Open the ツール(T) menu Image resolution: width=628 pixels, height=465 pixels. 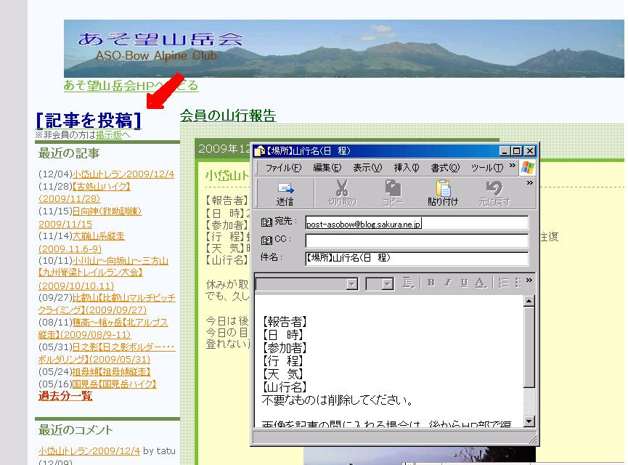[487, 168]
